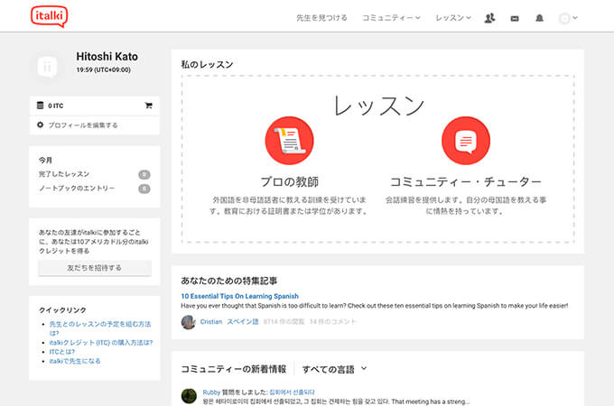Click the Cristian author name link
614x406 pixels.
click(211, 321)
